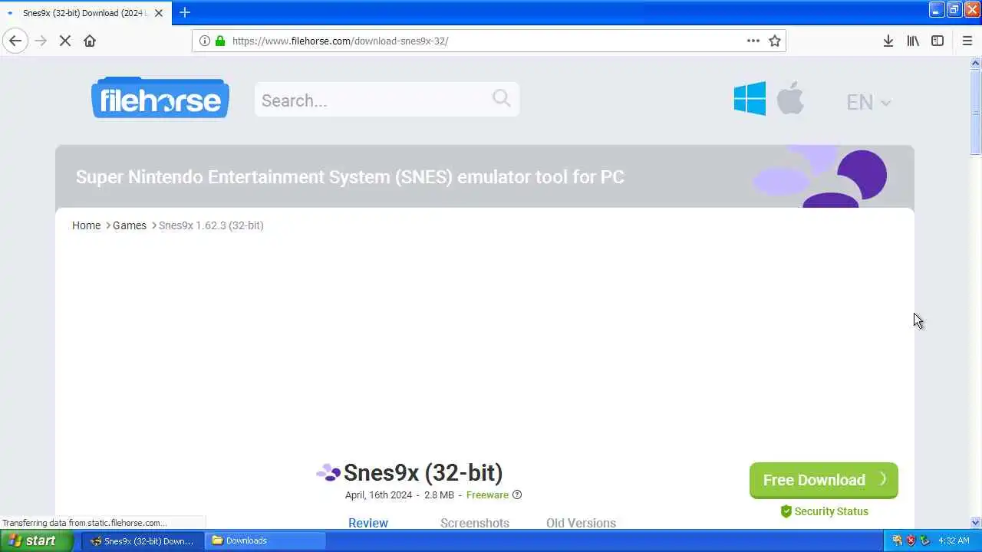Click the page vertical scrollbar thumb
982x552 pixels.
click(976, 113)
